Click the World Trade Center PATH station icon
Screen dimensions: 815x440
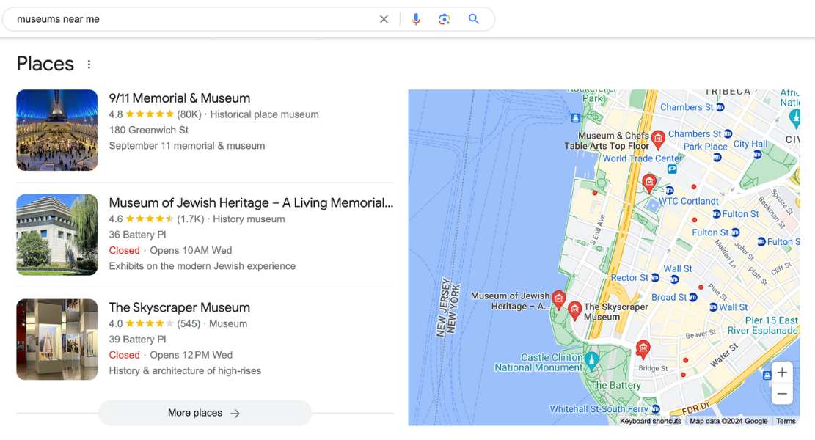click(672, 169)
